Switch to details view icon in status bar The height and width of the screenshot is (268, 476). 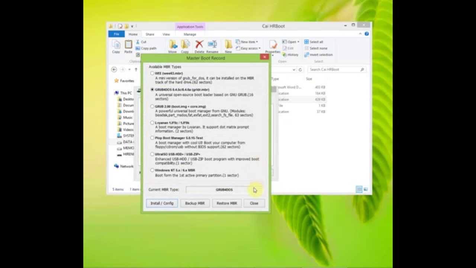[359, 189]
